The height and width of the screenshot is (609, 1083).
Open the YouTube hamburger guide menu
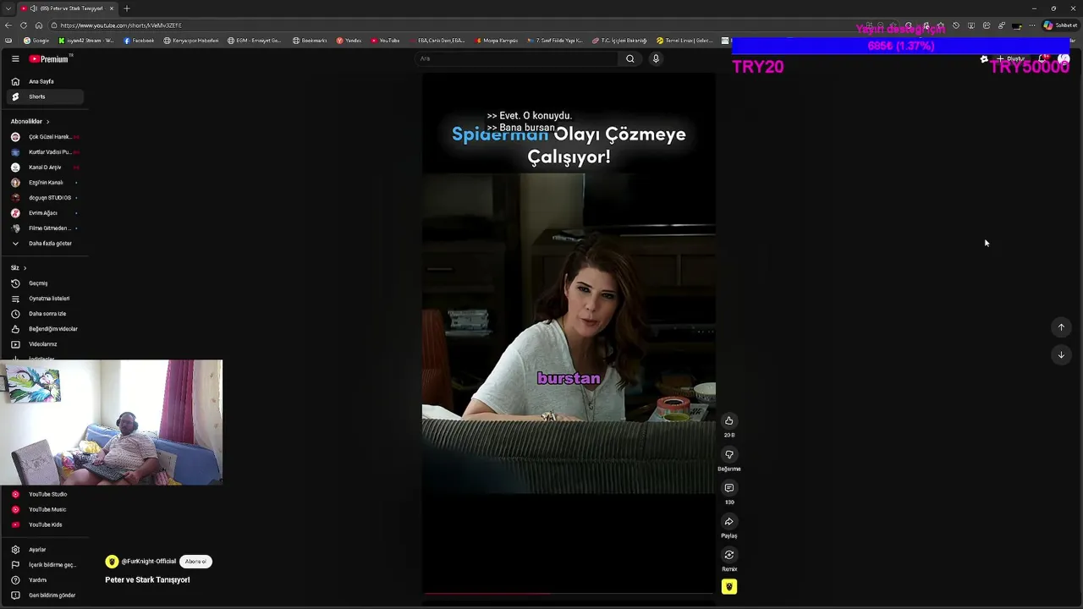coord(15,58)
